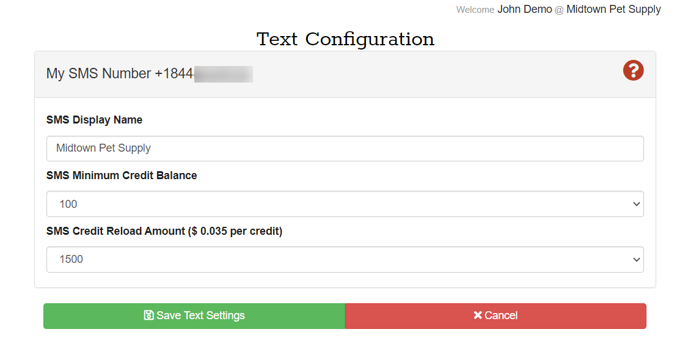677x354 pixels.
Task: Click the X icon on Cancel button
Action: coord(478,315)
